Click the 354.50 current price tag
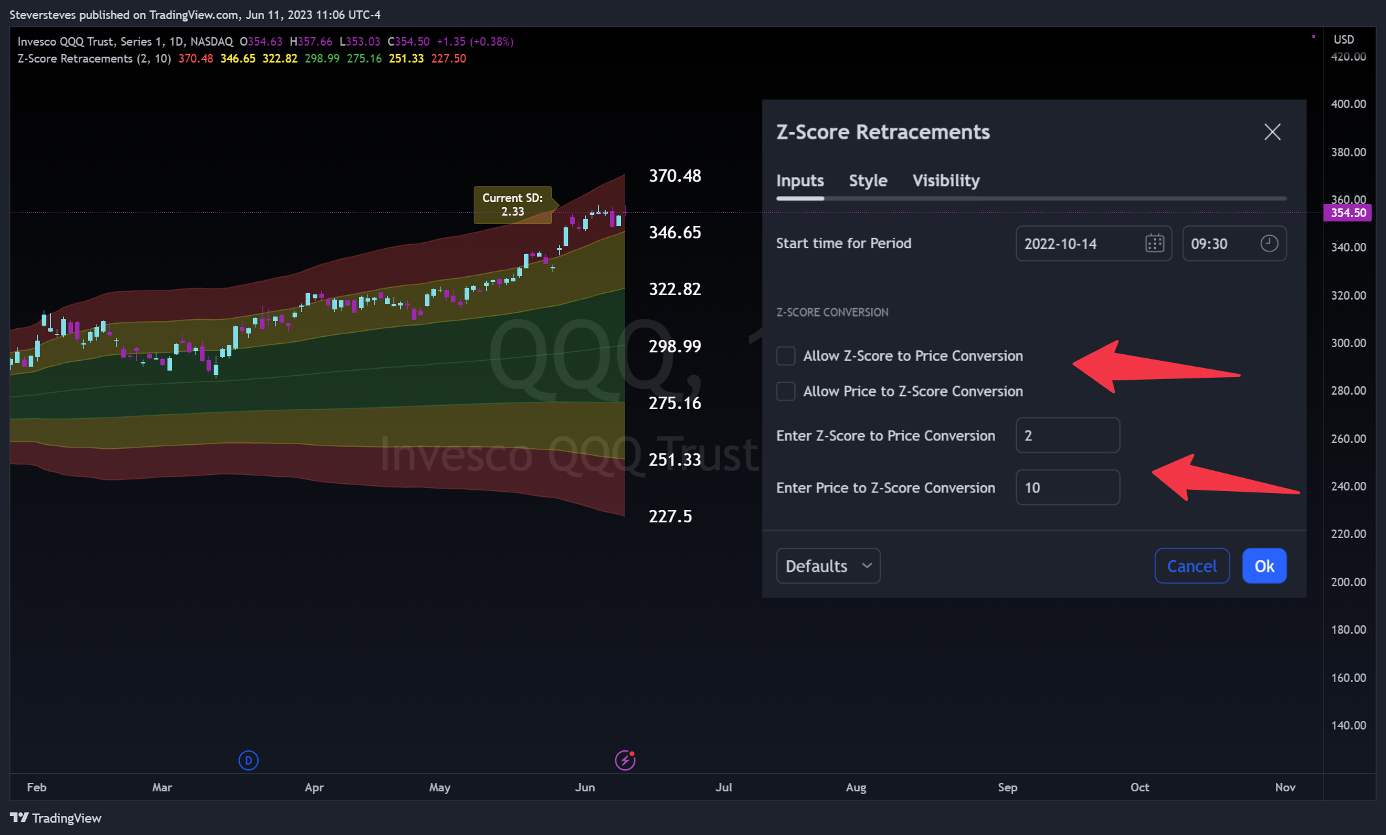The height and width of the screenshot is (835, 1386). tap(1348, 213)
